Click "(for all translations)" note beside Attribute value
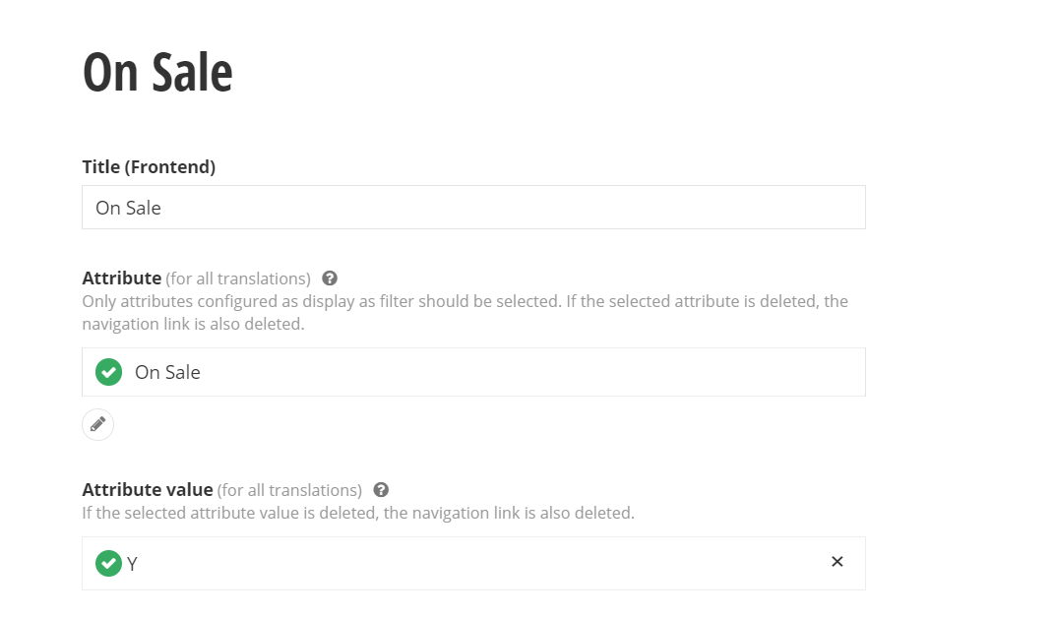The width and height of the screenshot is (1056, 619). coord(289,490)
